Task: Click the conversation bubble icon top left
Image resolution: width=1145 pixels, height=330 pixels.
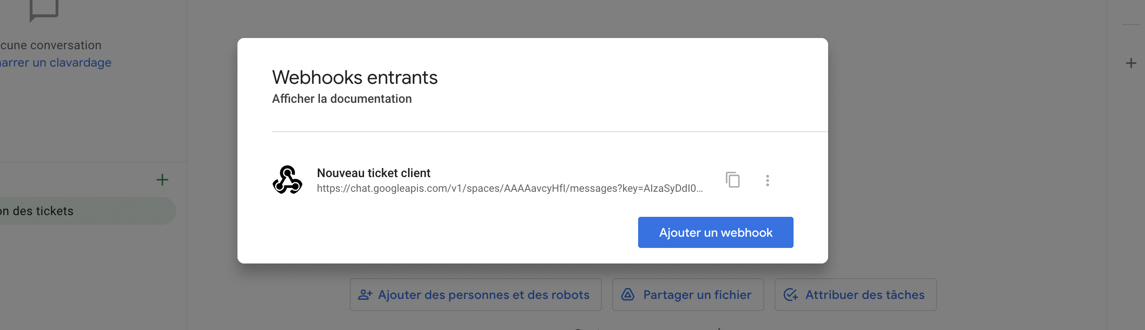Action: [x=45, y=9]
